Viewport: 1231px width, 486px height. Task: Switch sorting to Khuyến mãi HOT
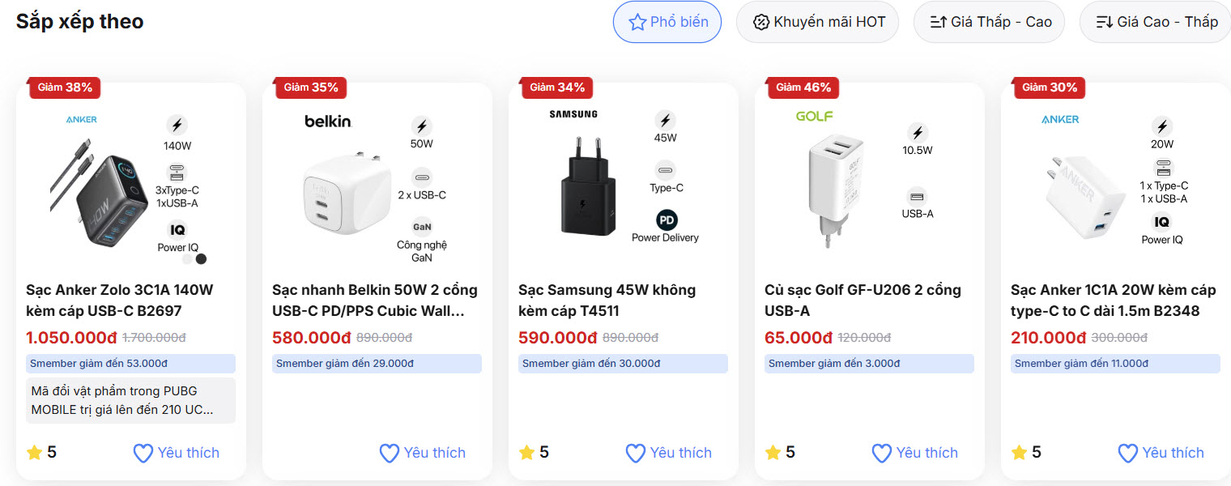click(x=817, y=22)
